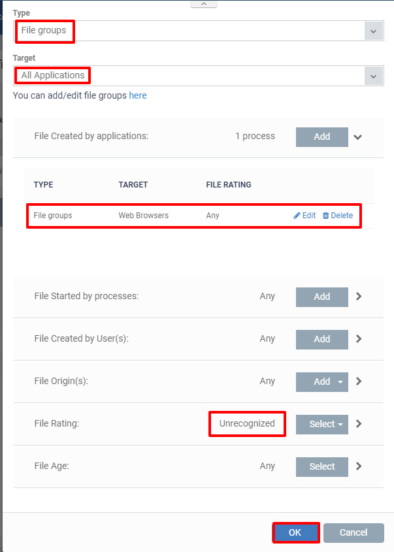394x552 pixels.
Task: Expand the File Origin(s) section chevron
Action: [x=359, y=382]
